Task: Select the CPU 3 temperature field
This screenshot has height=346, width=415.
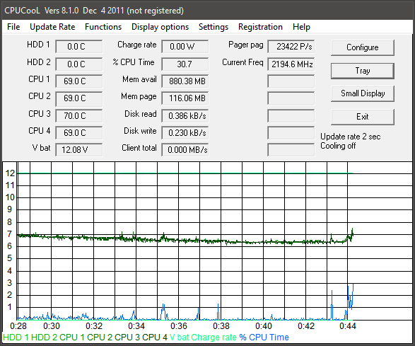Action: 79,116
